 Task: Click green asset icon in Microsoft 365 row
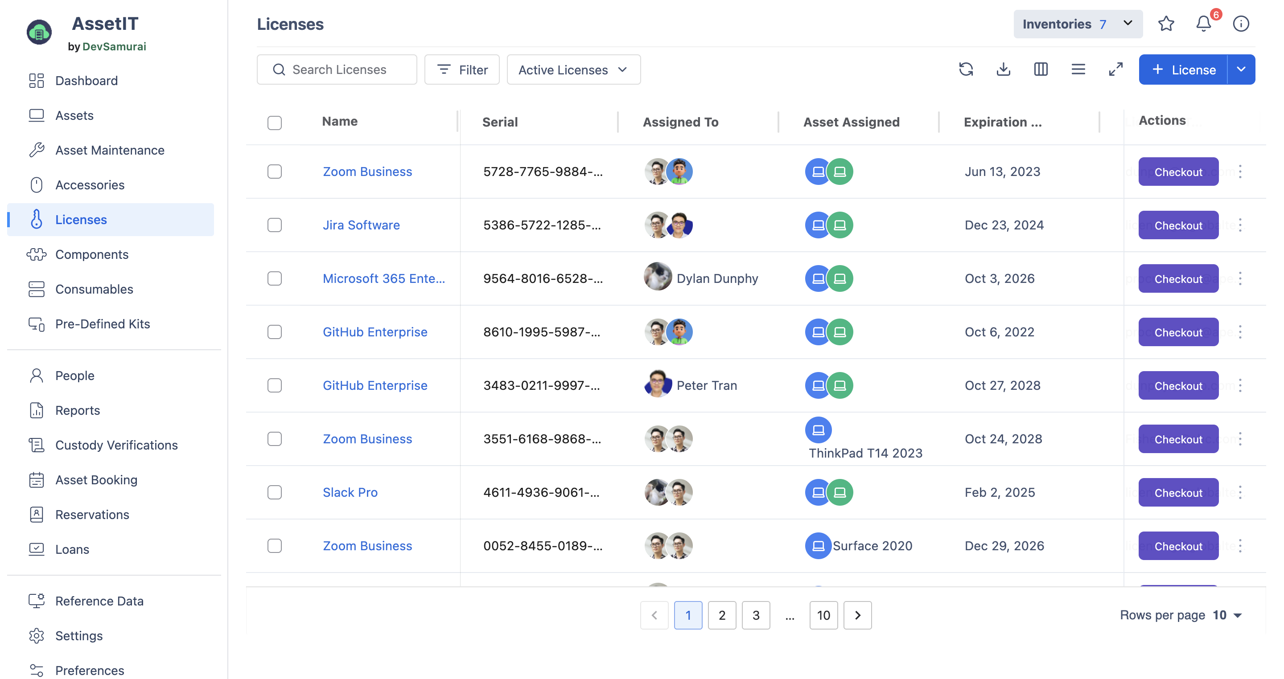tap(840, 278)
